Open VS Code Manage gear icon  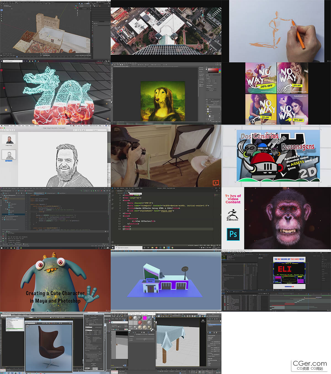[113, 242]
